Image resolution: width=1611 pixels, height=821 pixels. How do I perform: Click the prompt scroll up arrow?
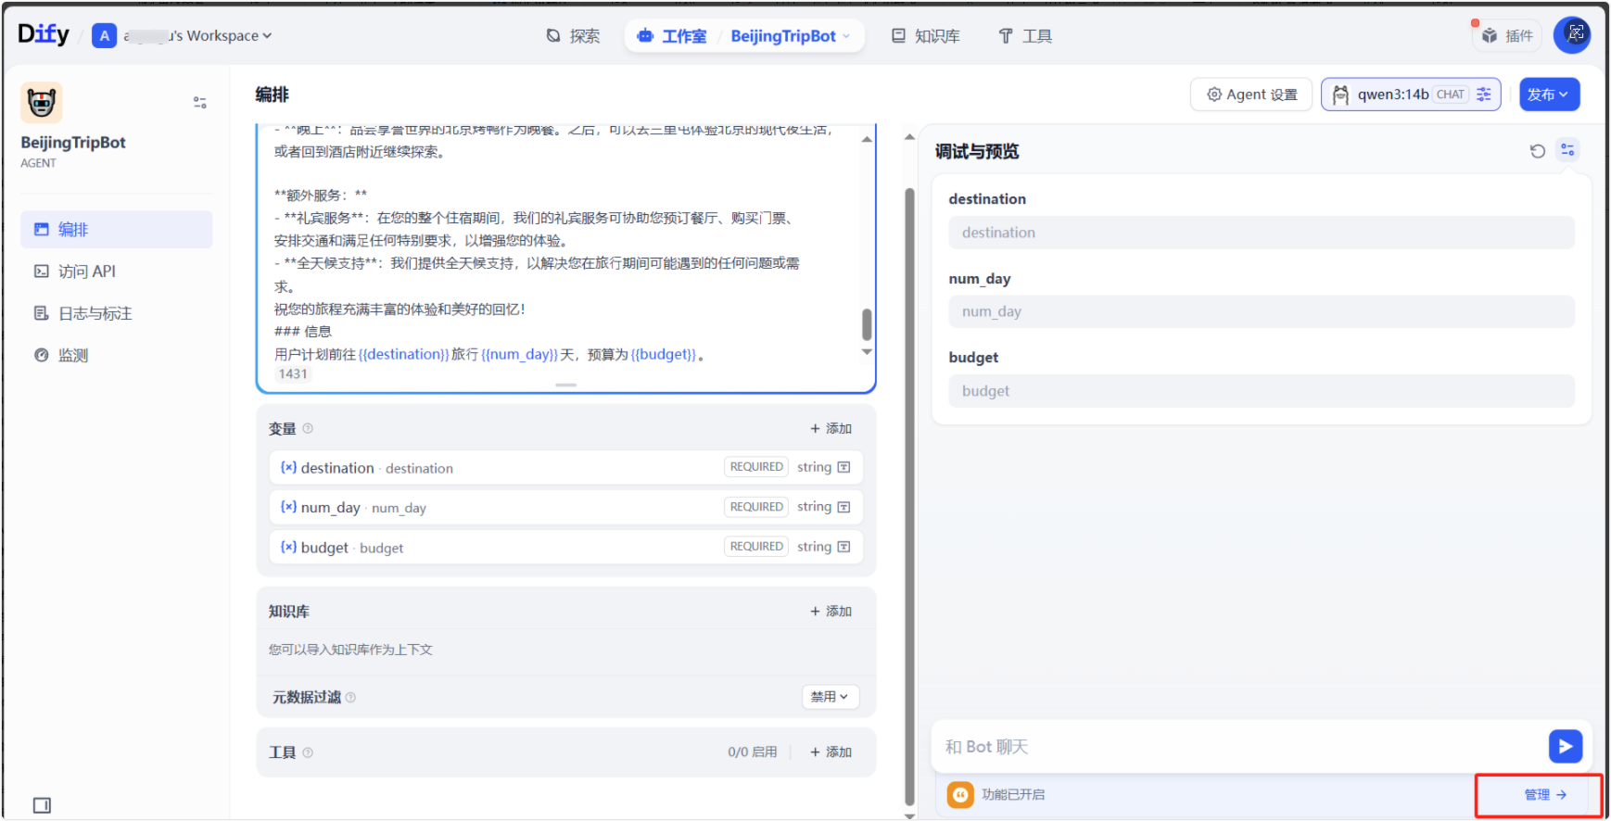coord(867,139)
